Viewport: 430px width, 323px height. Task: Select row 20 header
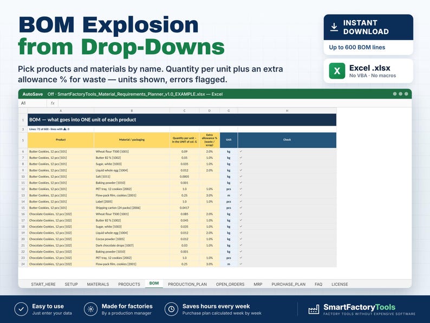pyautogui.click(x=23, y=239)
